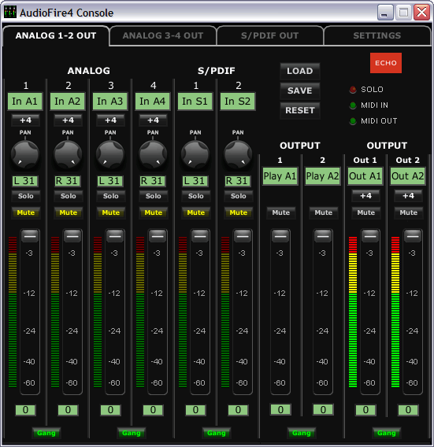Click the Out A1 name field
434x447 pixels.
(x=365, y=176)
